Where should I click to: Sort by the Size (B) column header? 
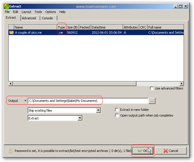click(x=73, y=27)
